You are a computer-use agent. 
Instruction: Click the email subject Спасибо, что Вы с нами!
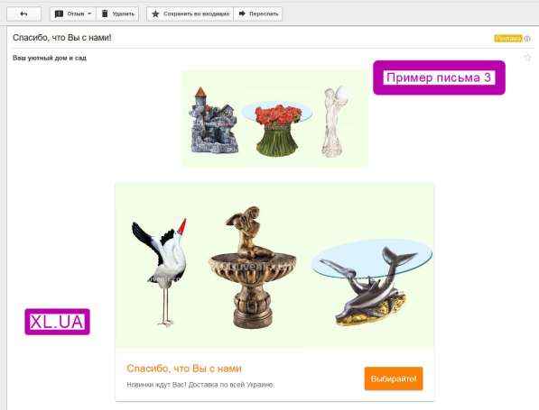point(62,38)
